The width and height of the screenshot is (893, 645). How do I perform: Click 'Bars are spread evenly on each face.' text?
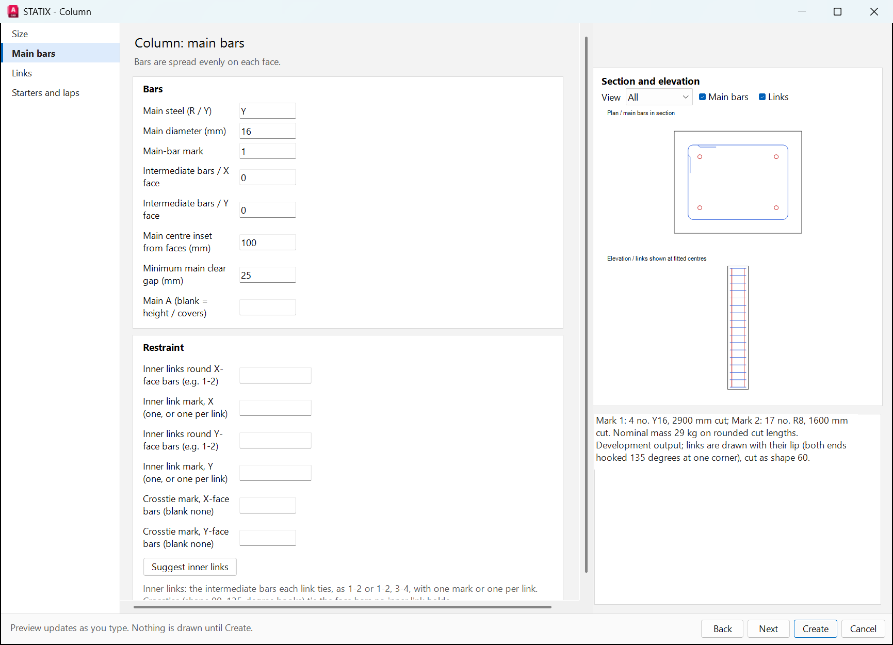click(x=207, y=62)
